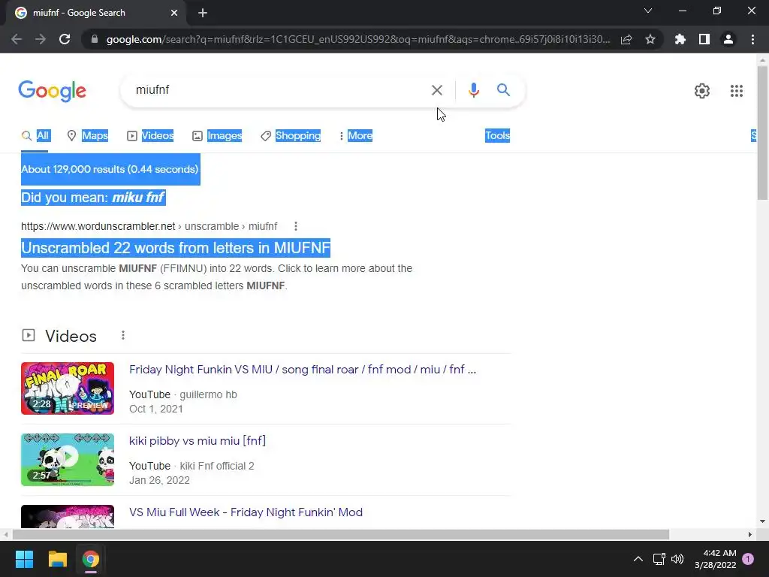Close the miufnf Google Search tab

[x=174, y=14]
